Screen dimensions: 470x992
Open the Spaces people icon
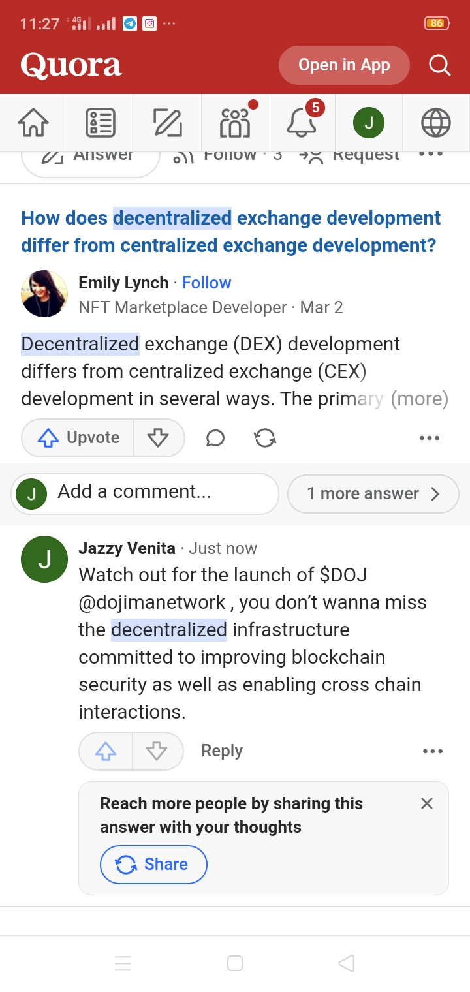[235, 123]
